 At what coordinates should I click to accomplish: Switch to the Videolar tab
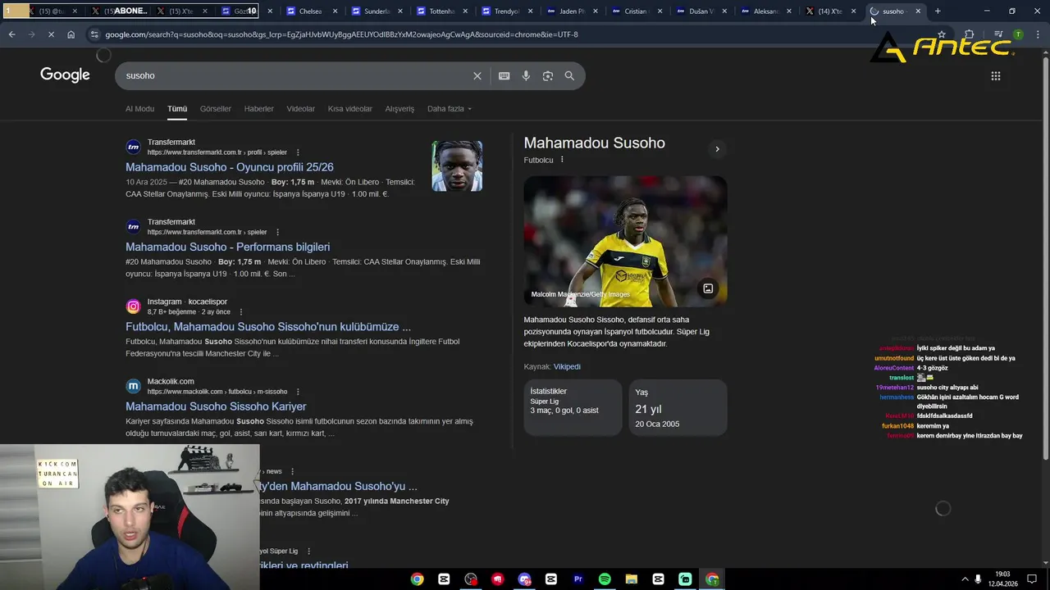click(300, 109)
